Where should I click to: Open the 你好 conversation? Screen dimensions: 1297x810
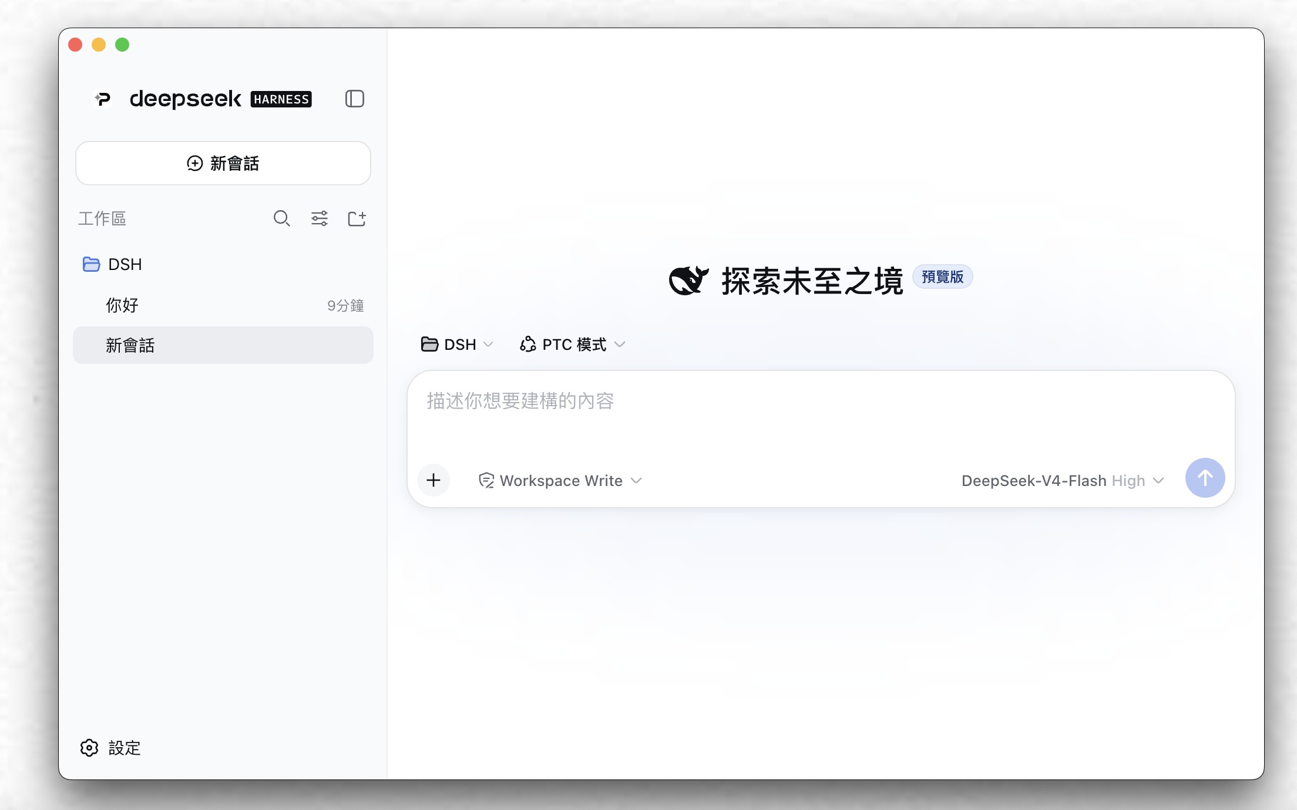[x=223, y=305]
